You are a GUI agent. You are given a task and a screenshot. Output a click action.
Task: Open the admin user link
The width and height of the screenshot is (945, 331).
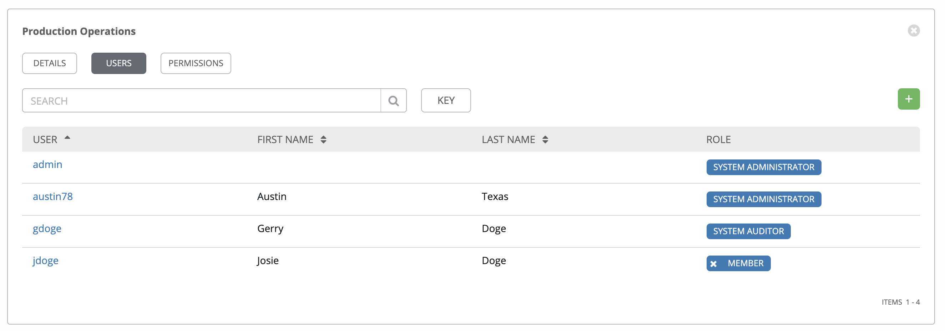coord(47,164)
